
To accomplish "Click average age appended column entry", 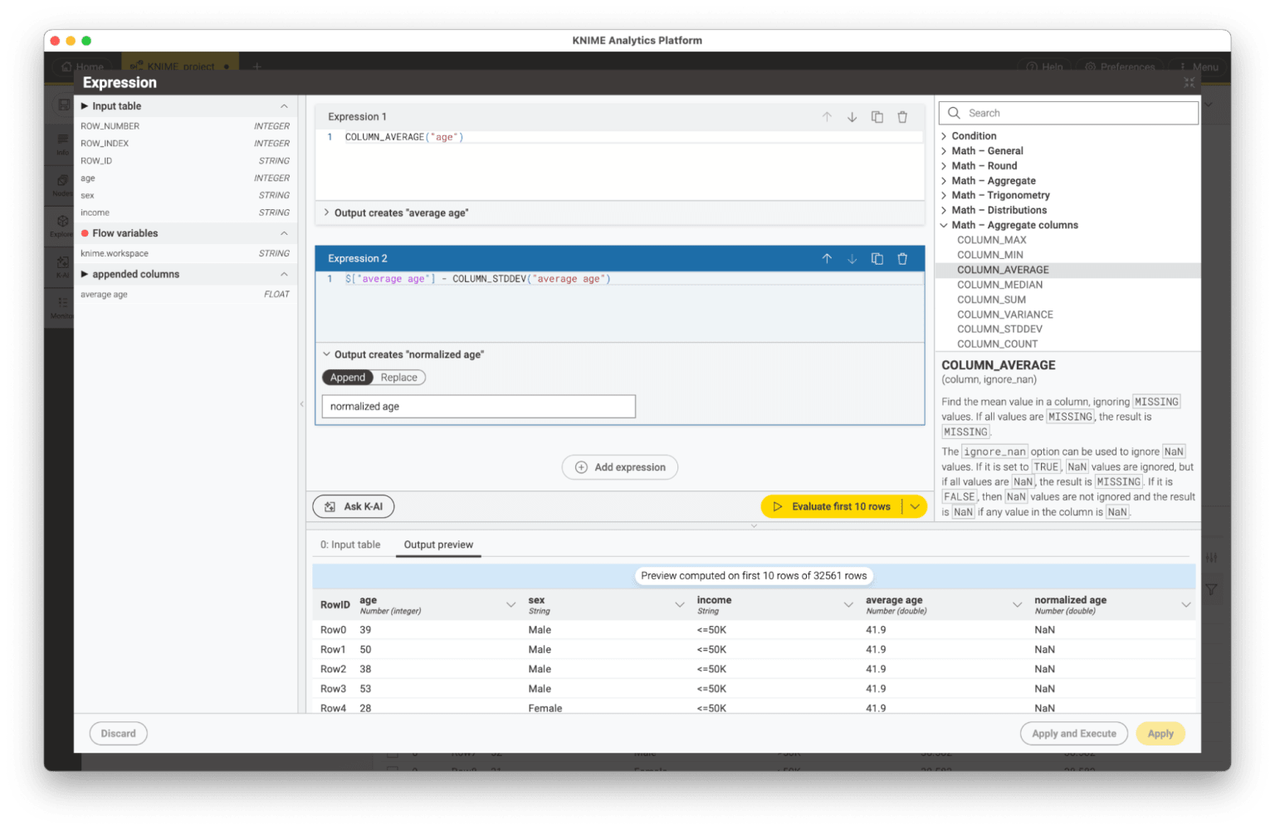I will point(185,295).
